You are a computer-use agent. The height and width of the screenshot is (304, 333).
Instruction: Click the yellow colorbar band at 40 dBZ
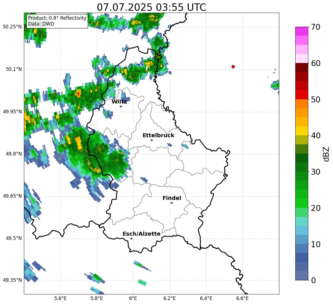(301, 131)
